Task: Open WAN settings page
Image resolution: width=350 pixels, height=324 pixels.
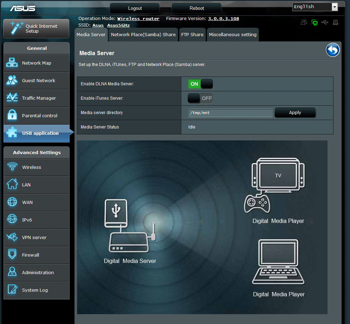Action: (37, 202)
